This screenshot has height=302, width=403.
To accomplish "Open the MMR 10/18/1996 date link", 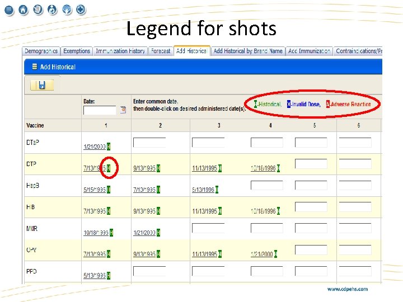I will 96,233.
